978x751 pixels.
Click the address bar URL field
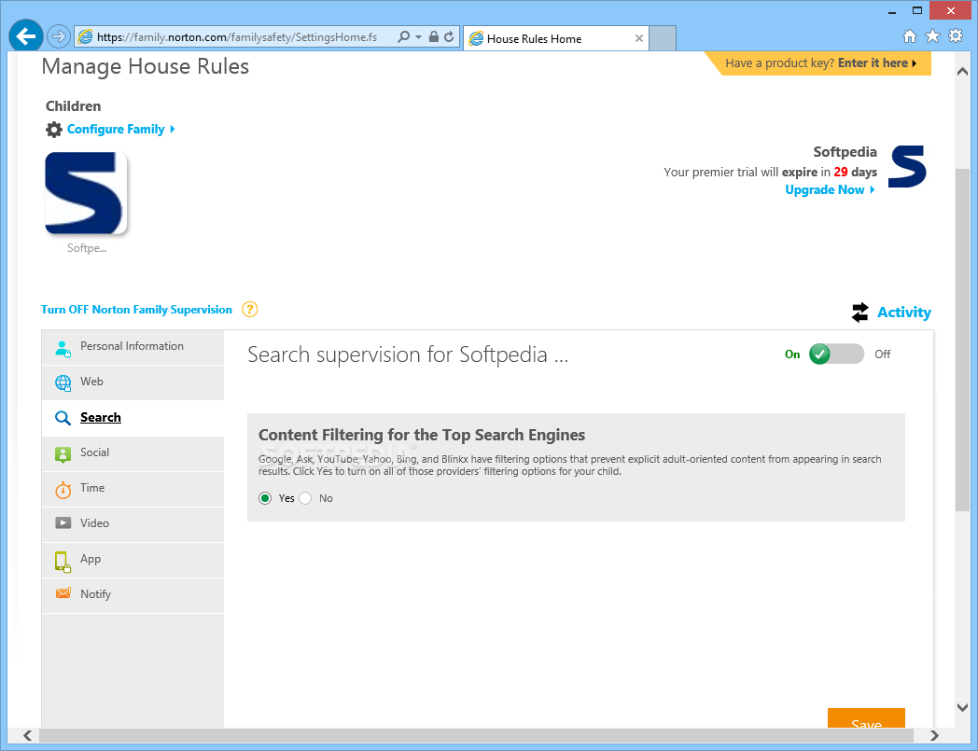click(236, 37)
